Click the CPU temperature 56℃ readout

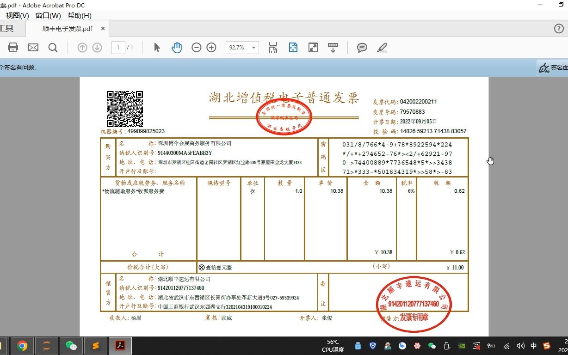(x=333, y=346)
